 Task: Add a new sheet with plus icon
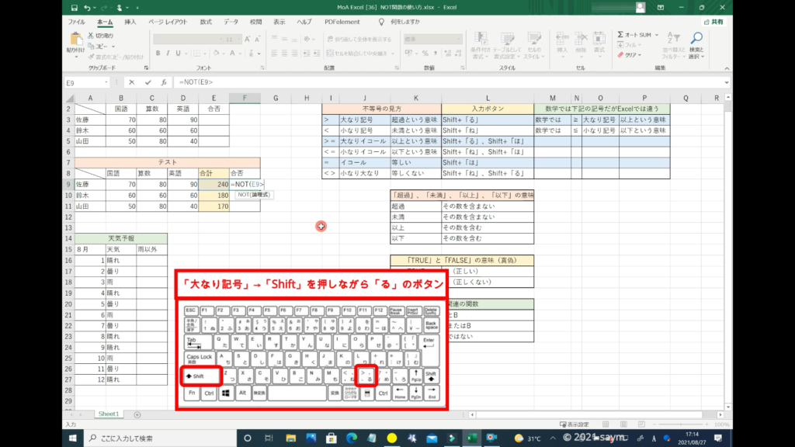[x=137, y=414]
